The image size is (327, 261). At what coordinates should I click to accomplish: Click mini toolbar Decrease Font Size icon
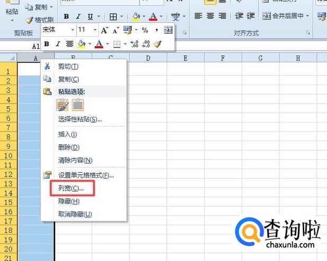116,31
